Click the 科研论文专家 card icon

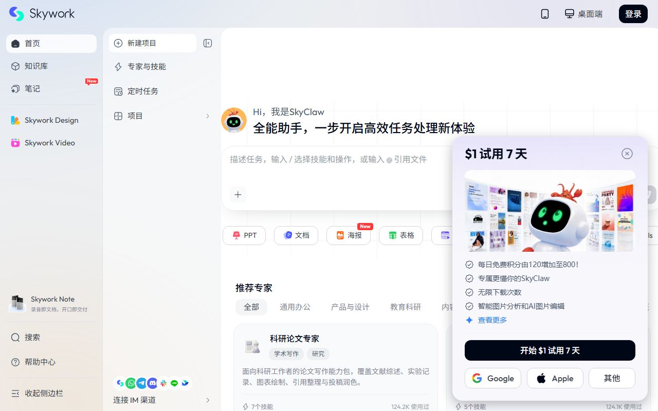252,346
